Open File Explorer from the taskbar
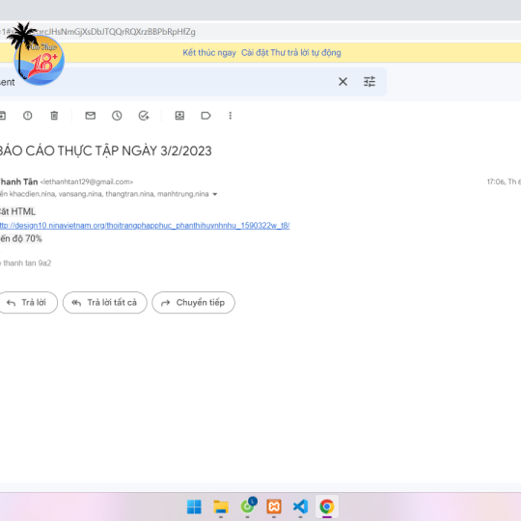521x521 pixels. coord(221,507)
